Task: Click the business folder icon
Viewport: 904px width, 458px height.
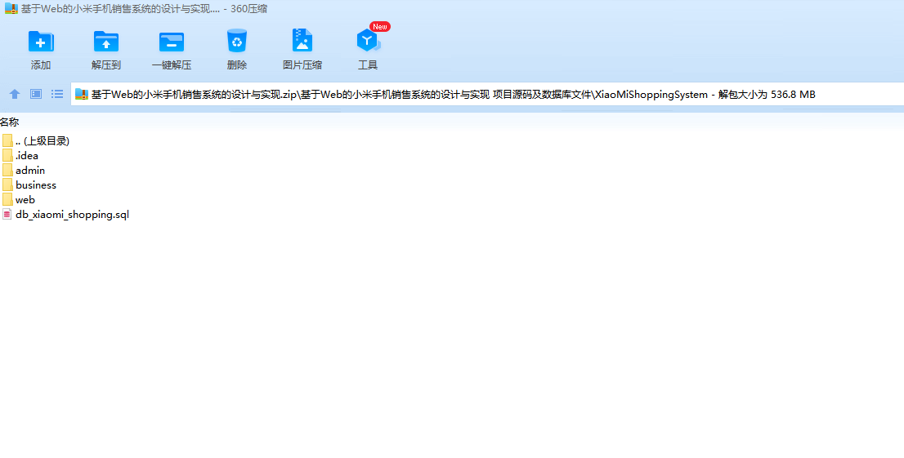Action: (7, 185)
